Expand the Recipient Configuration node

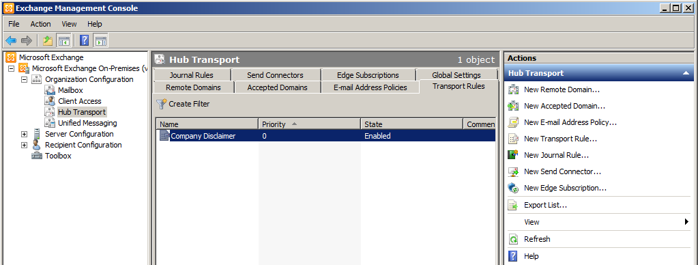tap(24, 145)
